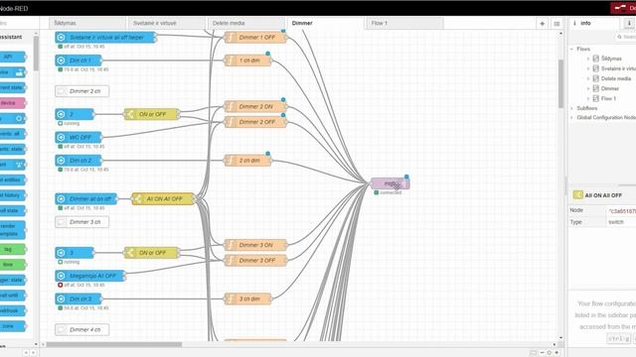
Task: Add a new flow with plus button
Action: (543, 24)
